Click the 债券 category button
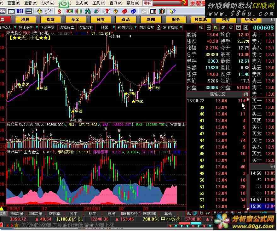 (101, 20)
